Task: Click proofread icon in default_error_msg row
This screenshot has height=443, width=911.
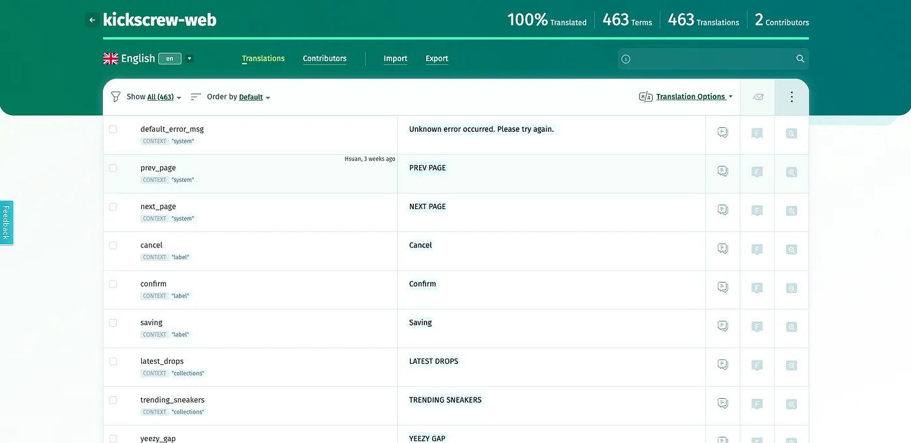Action: tap(791, 134)
